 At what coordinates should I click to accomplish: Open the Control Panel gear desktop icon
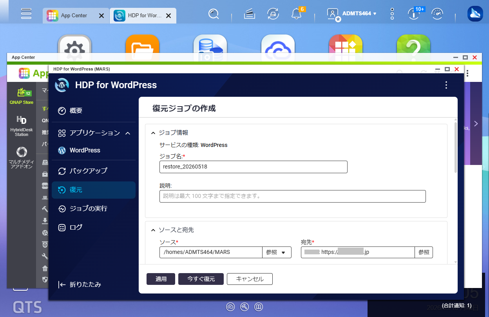[74, 44]
